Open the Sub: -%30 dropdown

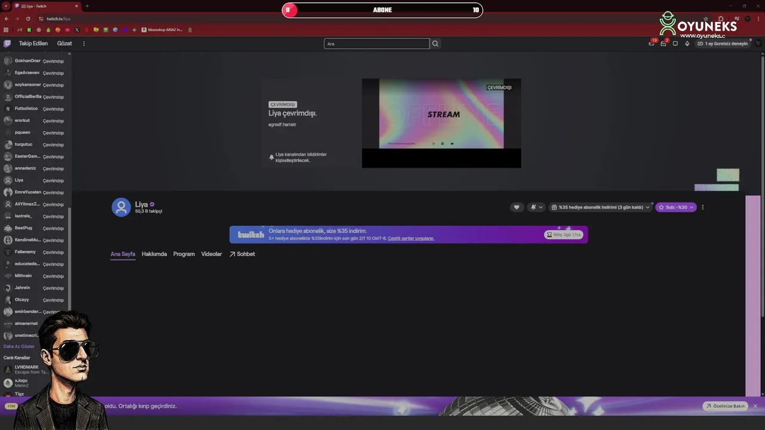pyautogui.click(x=676, y=207)
